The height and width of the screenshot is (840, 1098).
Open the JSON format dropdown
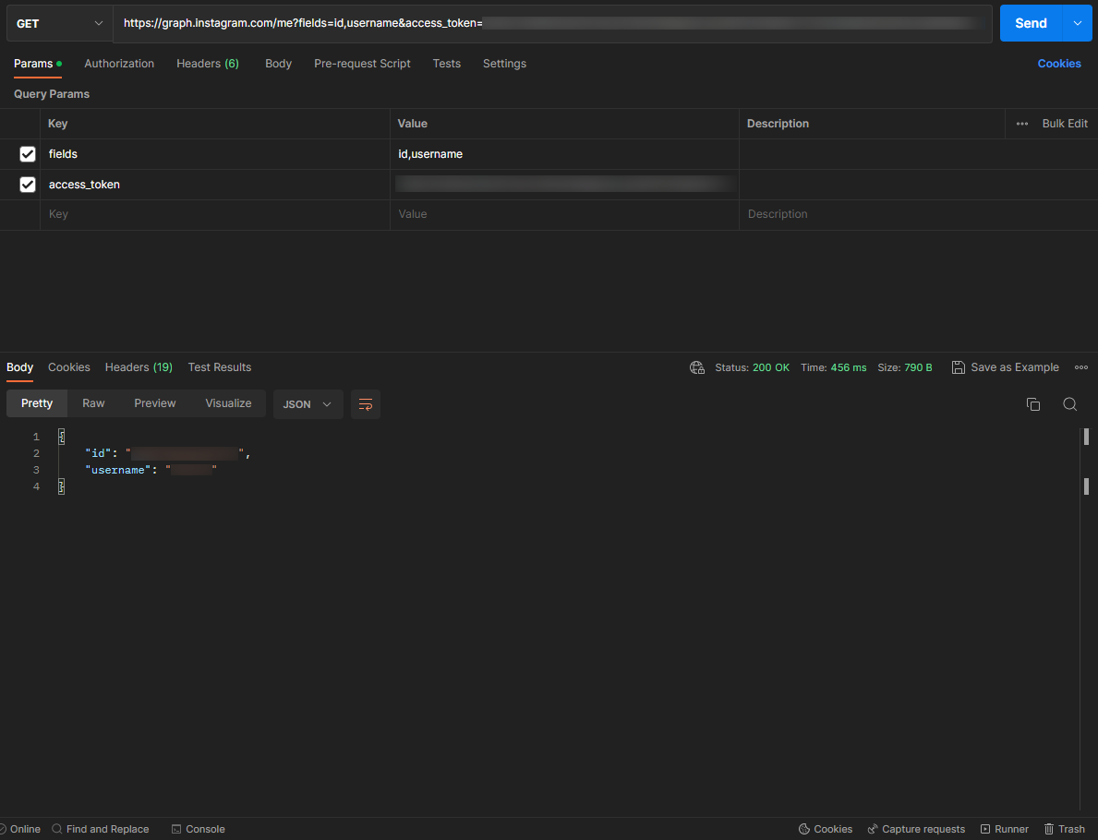click(308, 404)
